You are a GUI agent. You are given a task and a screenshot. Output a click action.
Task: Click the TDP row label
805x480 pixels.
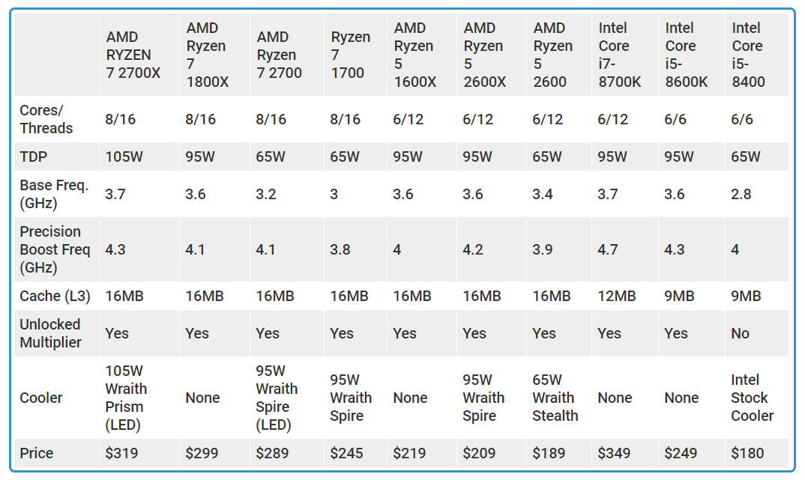click(34, 157)
